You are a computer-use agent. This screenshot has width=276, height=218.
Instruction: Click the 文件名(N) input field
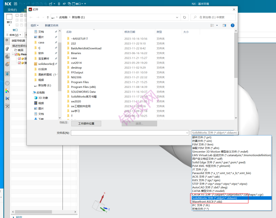(x=130, y=133)
